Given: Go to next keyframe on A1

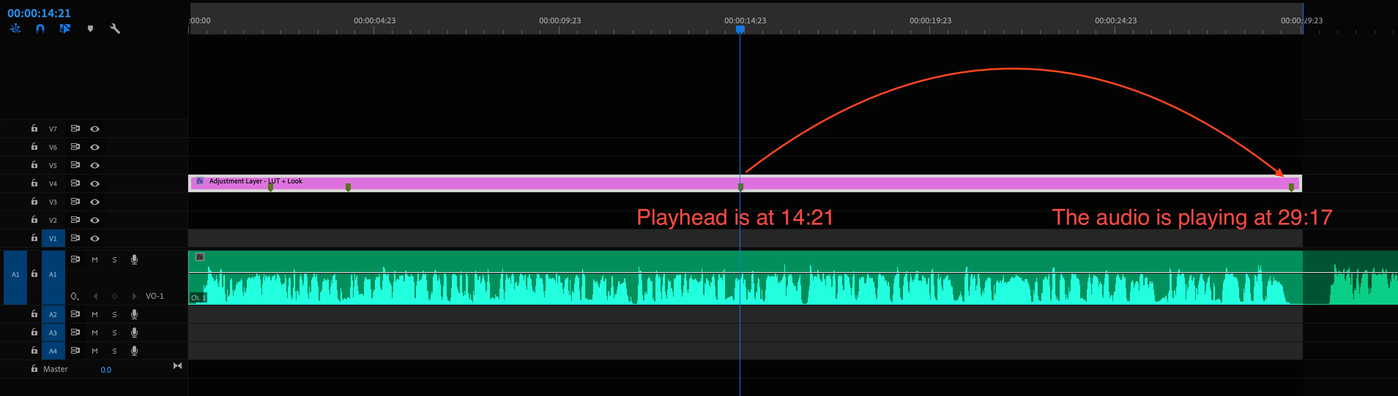Looking at the screenshot, I should coord(134,296).
